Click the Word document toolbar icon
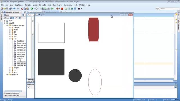 (75, 8)
